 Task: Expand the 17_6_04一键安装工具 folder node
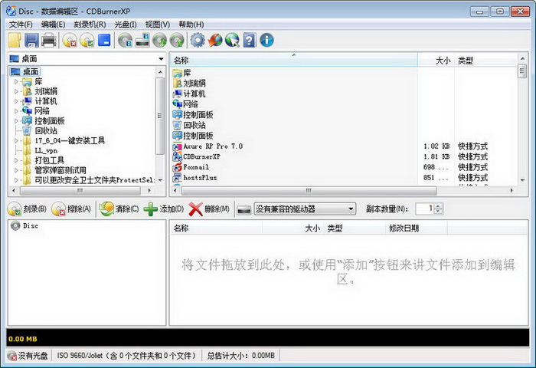point(16,141)
